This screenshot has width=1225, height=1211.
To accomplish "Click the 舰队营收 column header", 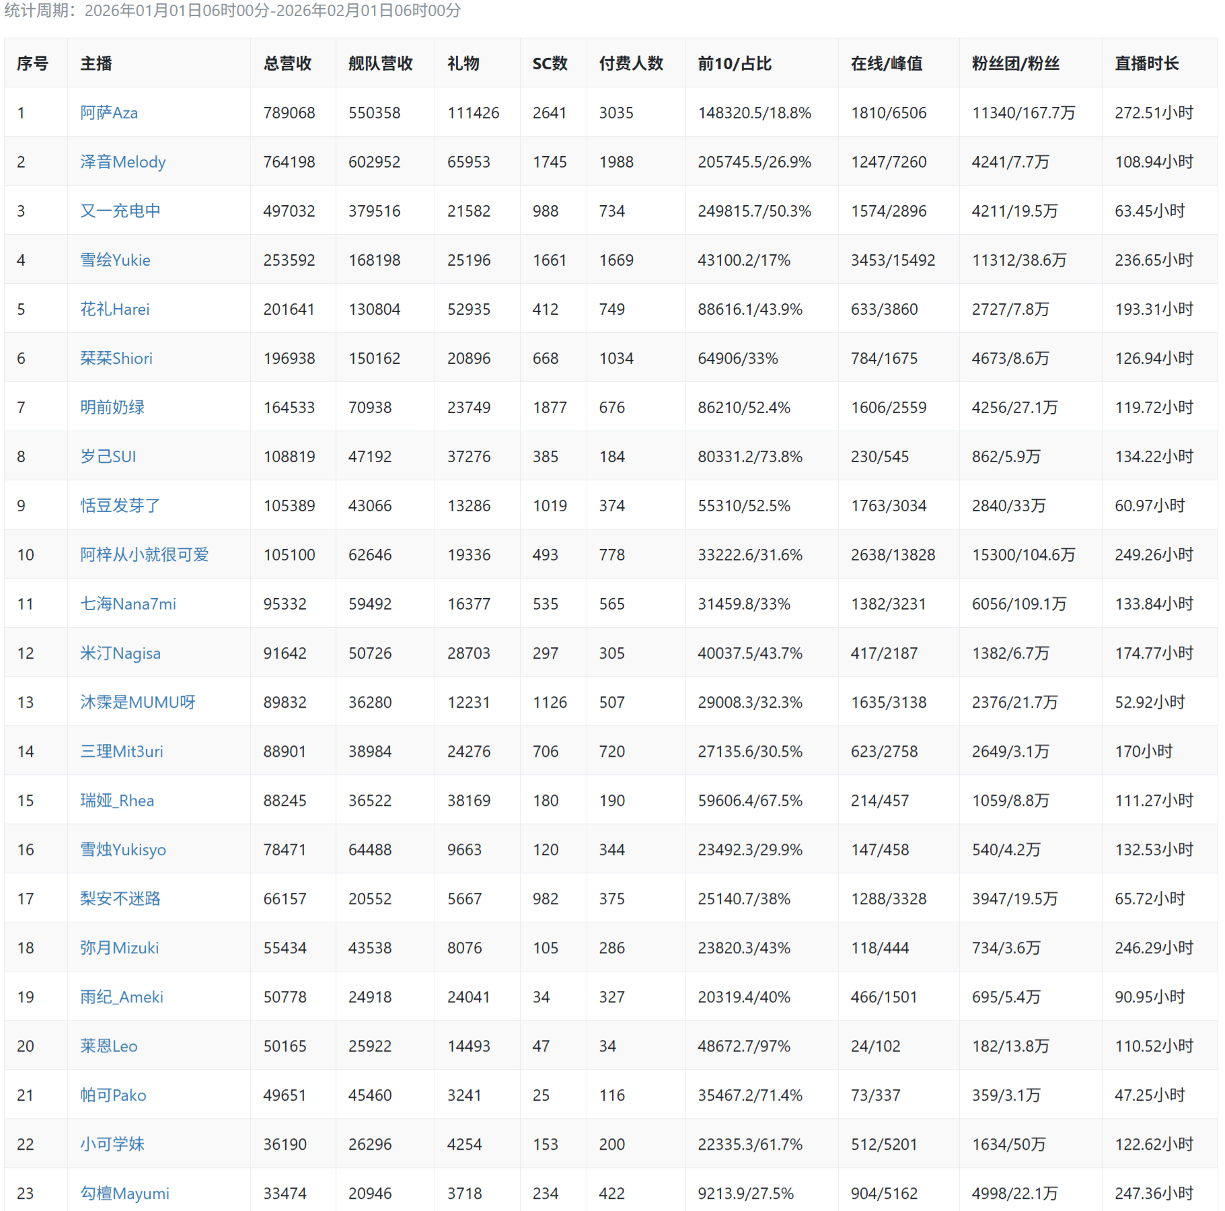I will 380,64.
